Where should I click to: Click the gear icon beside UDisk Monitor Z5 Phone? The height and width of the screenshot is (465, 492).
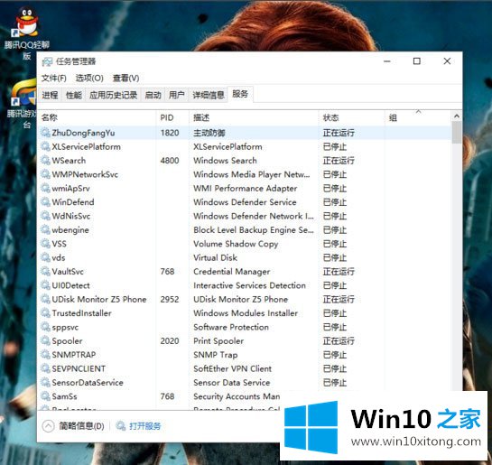pyautogui.click(x=46, y=299)
